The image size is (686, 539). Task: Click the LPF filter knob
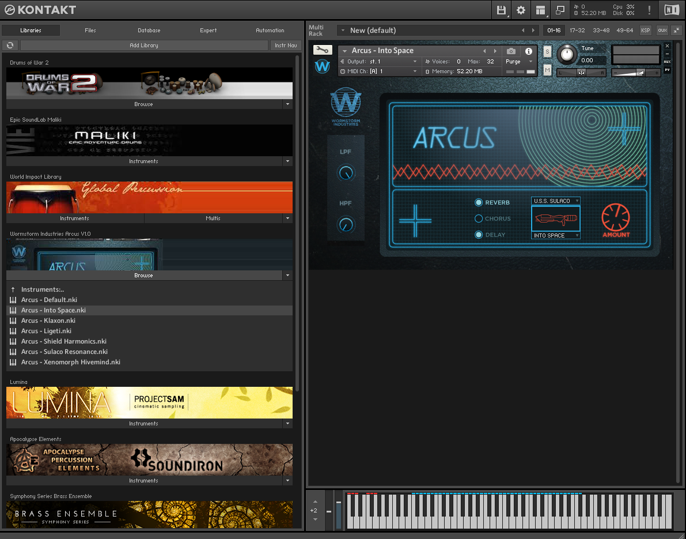346,173
